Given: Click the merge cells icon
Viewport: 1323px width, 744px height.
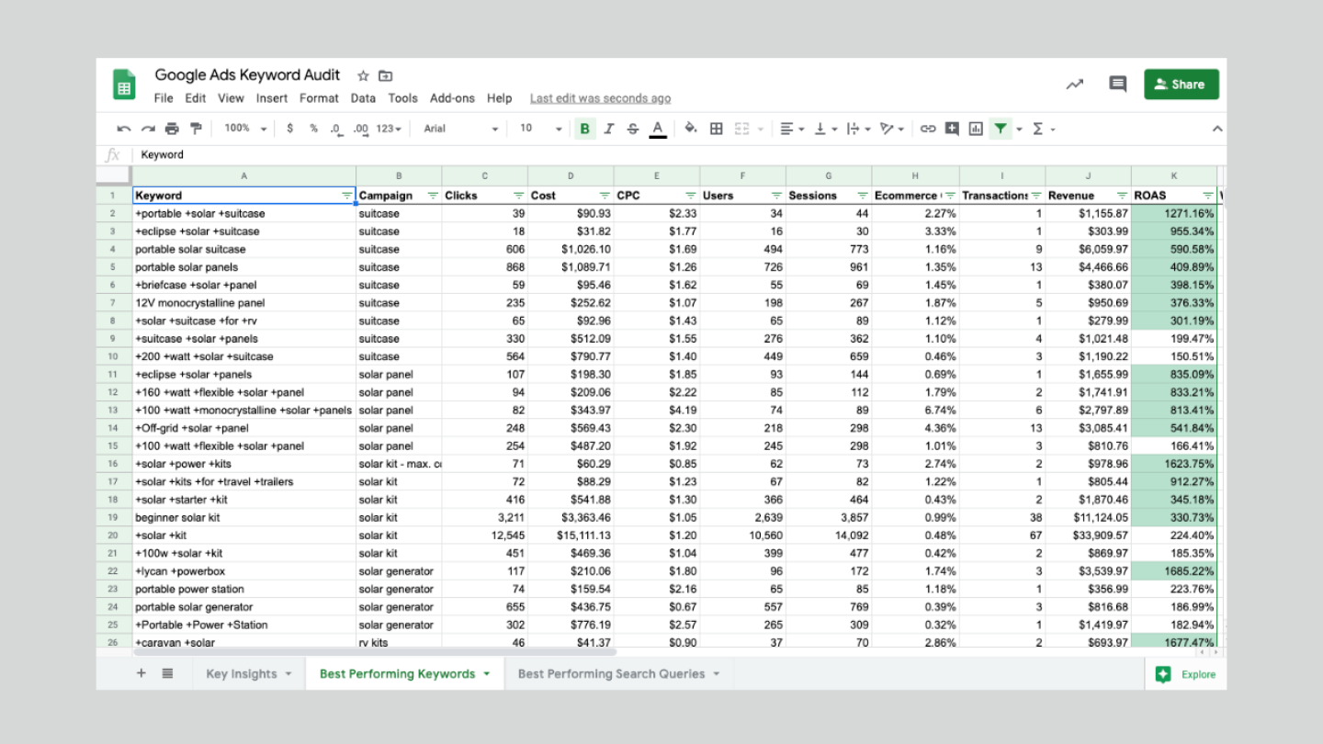Looking at the screenshot, I should coord(742,129).
